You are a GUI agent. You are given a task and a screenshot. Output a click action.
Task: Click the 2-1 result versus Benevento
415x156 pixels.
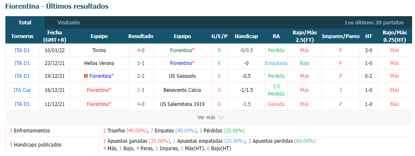click(141, 90)
